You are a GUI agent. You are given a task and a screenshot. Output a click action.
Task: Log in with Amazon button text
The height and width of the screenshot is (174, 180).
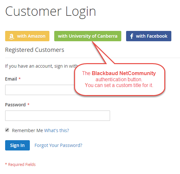(x=31, y=36)
